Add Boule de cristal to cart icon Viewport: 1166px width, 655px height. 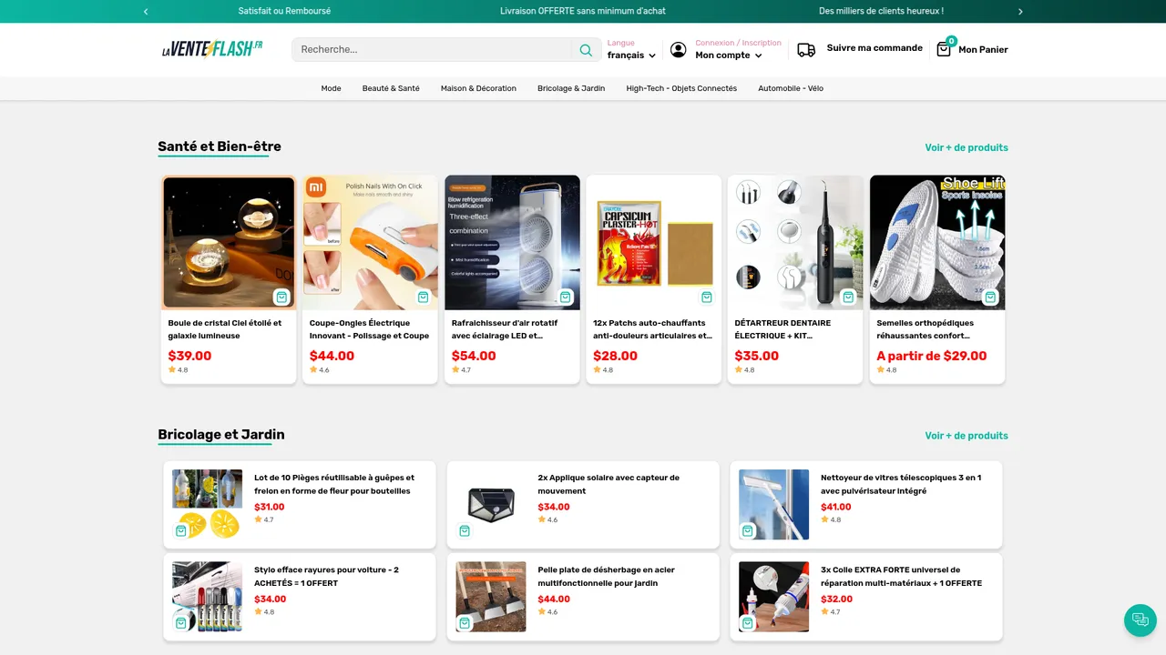[281, 297]
